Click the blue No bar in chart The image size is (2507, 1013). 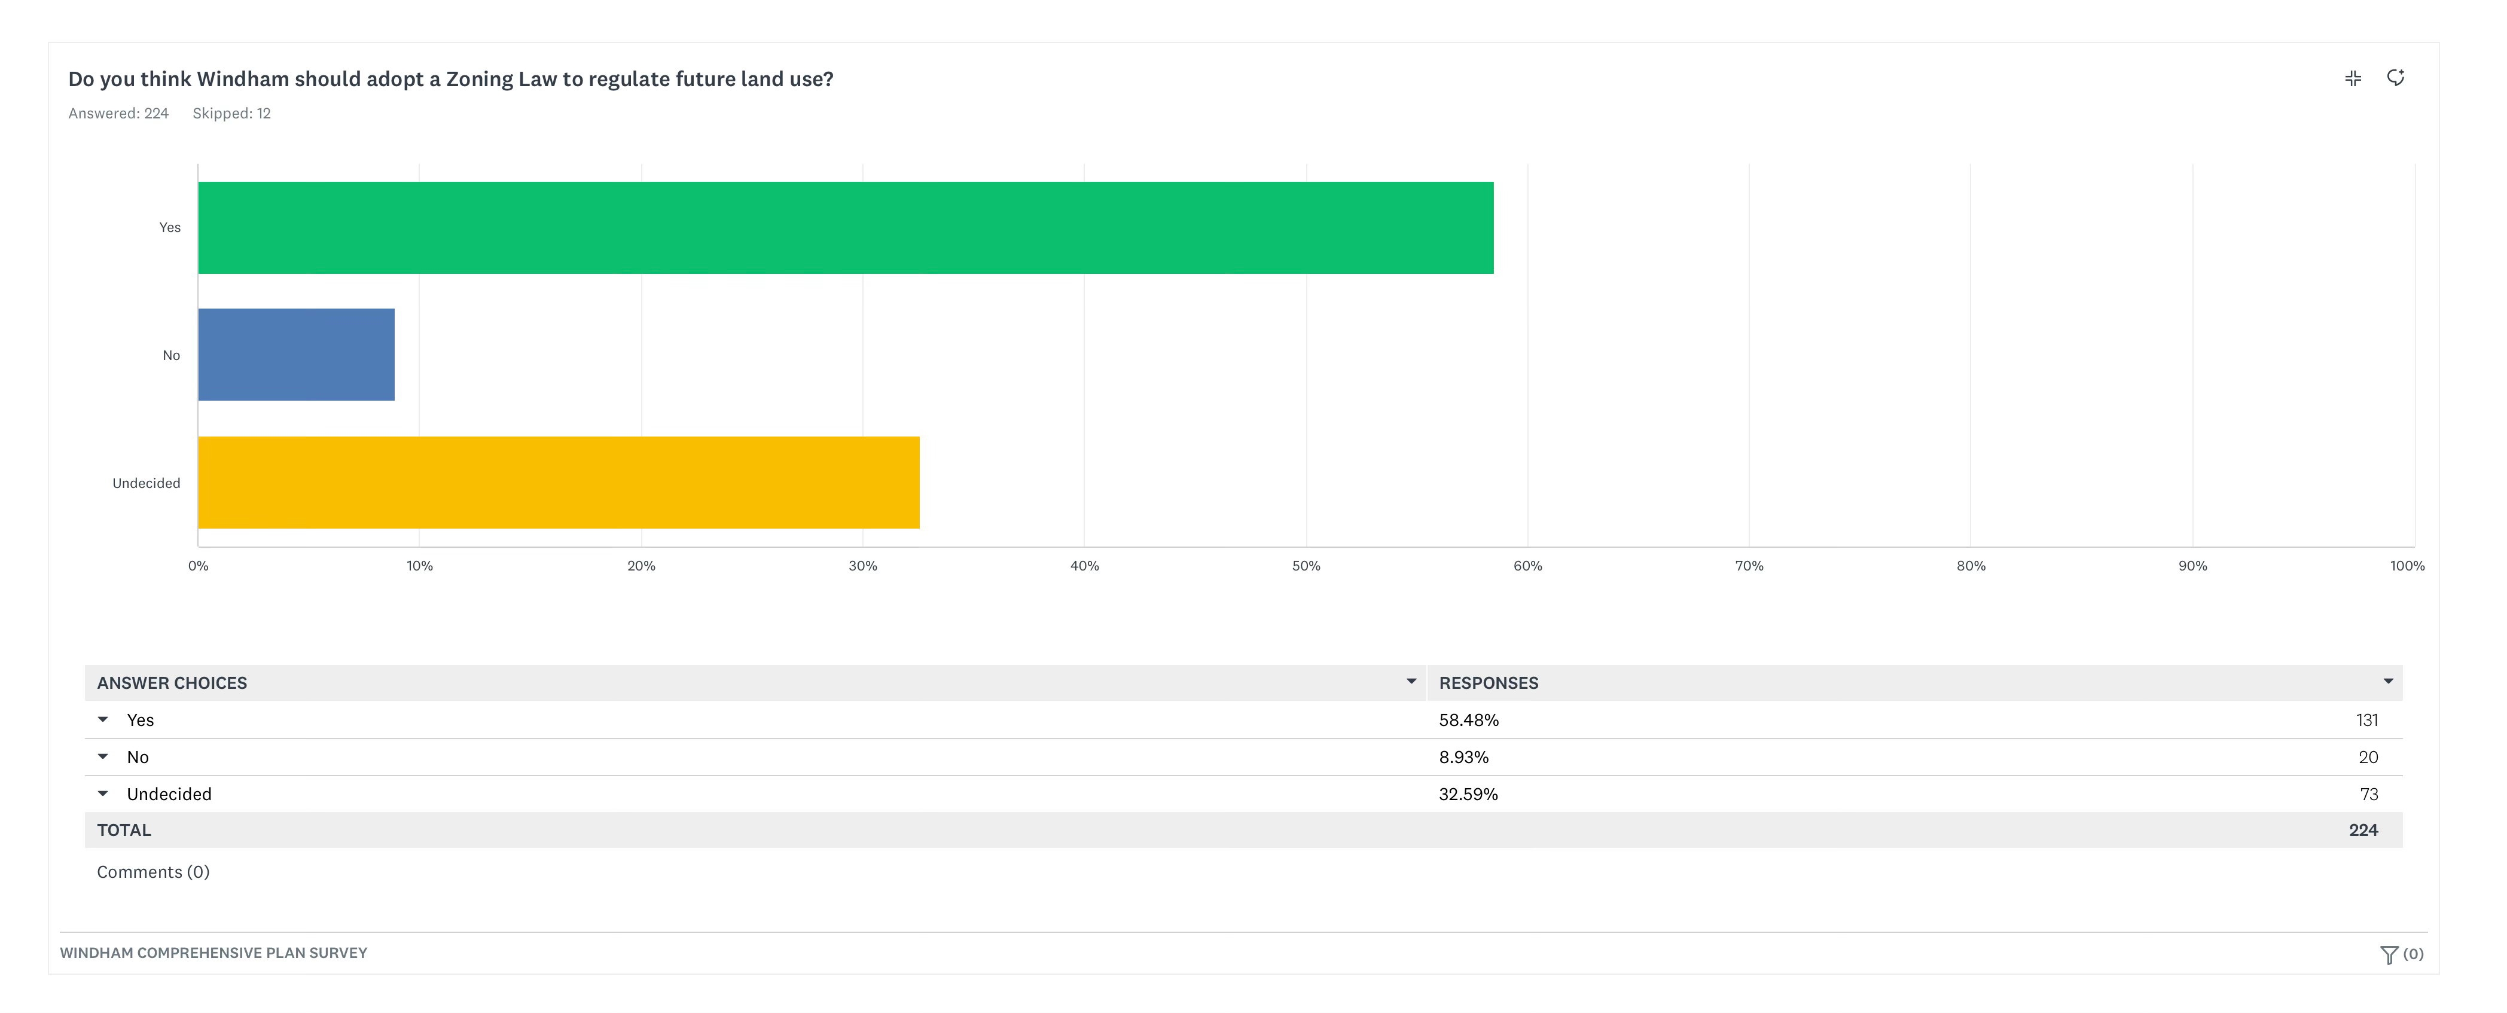(296, 355)
